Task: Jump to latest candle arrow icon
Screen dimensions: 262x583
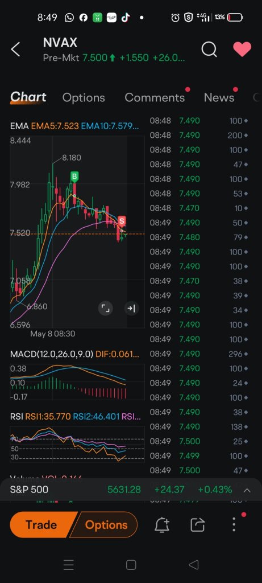Action: pyautogui.click(x=131, y=308)
